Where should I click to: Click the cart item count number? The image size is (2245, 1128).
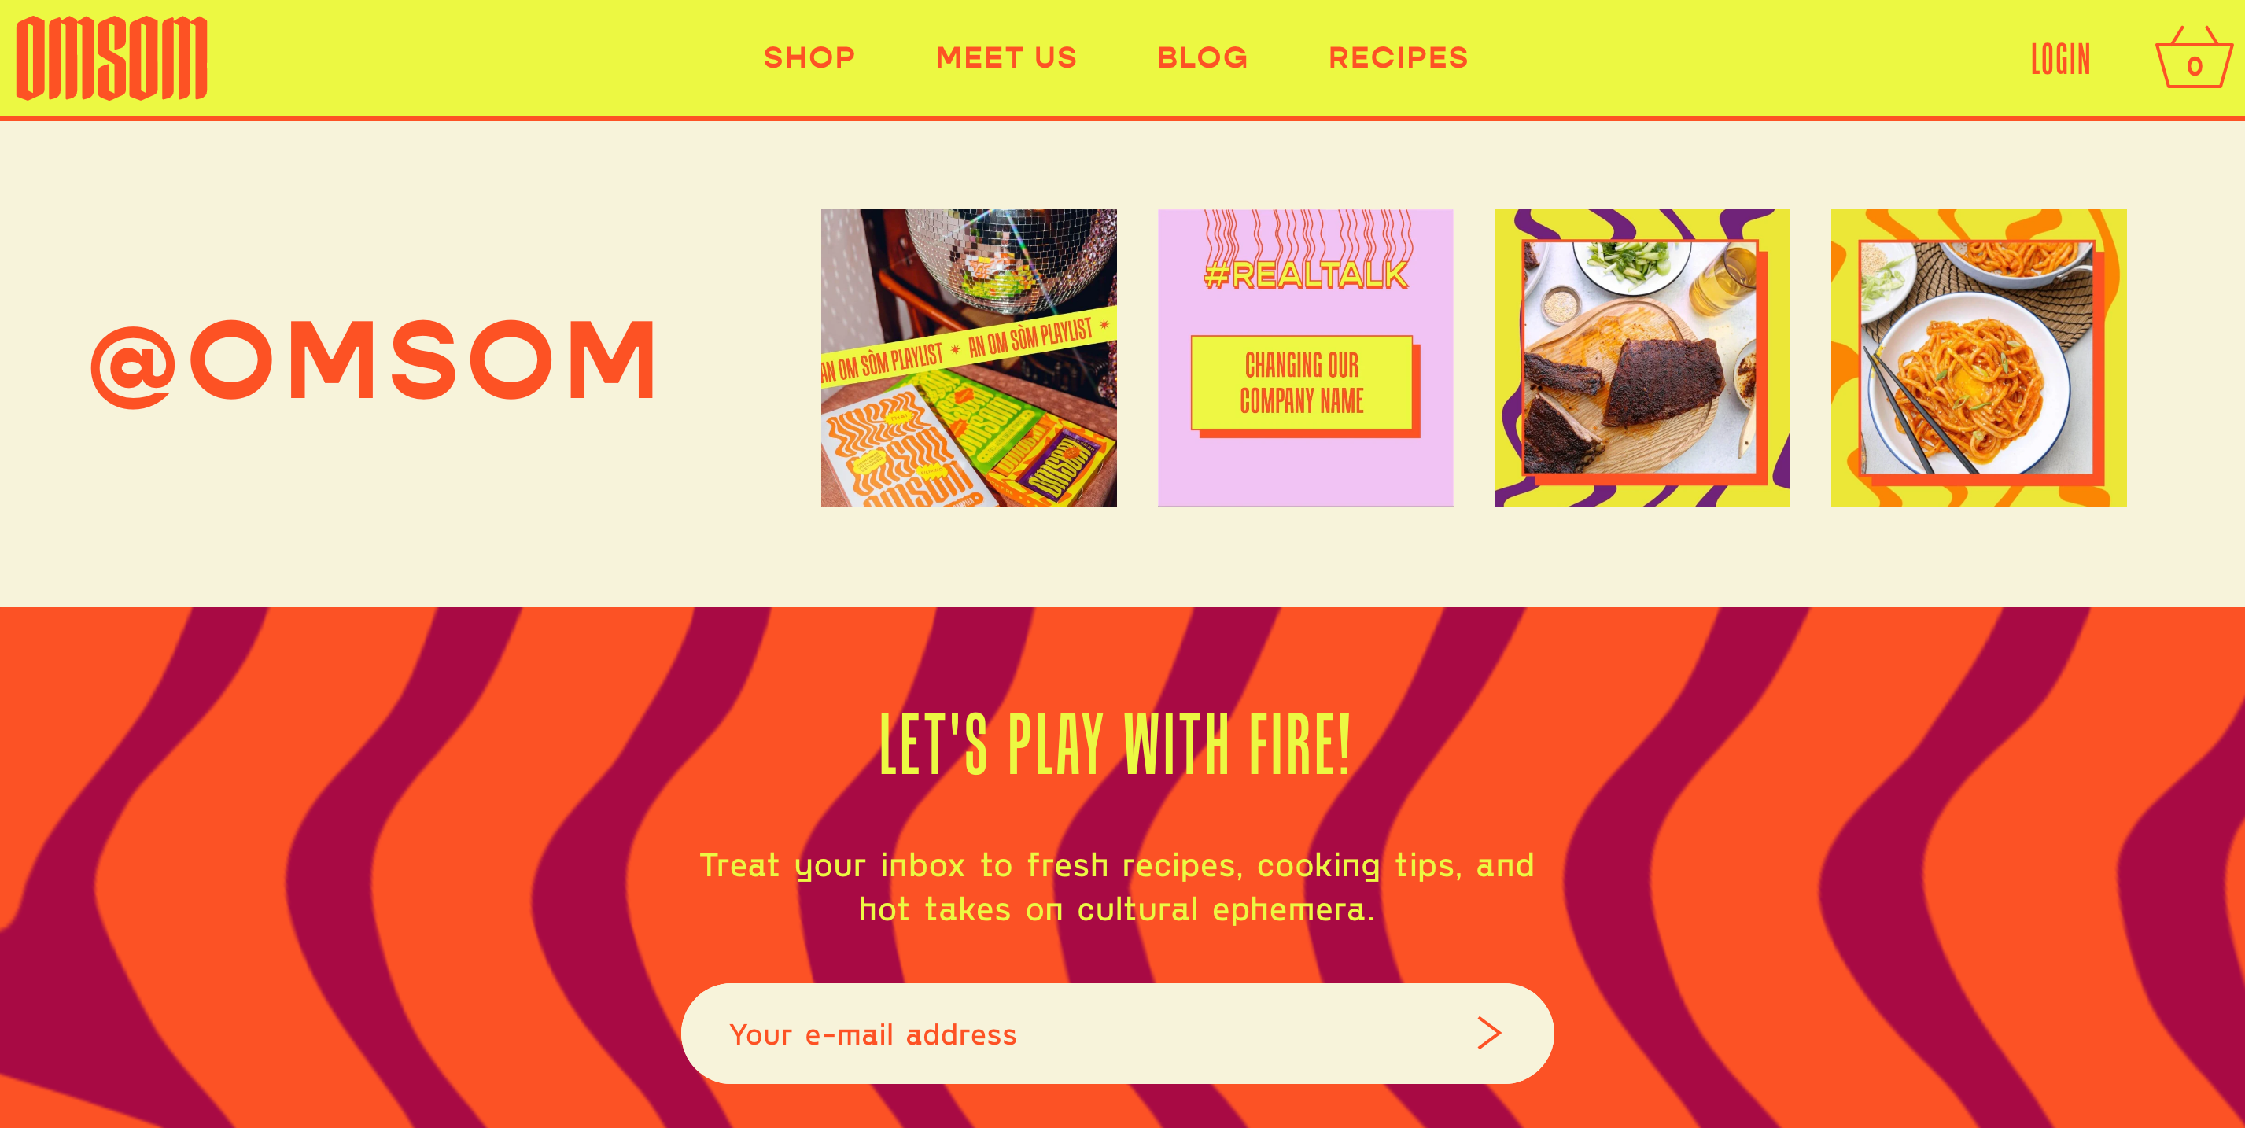[2195, 66]
